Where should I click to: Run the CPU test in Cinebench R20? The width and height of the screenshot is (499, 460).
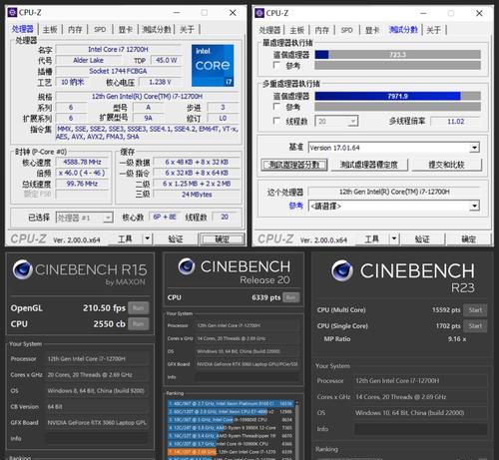(291, 297)
